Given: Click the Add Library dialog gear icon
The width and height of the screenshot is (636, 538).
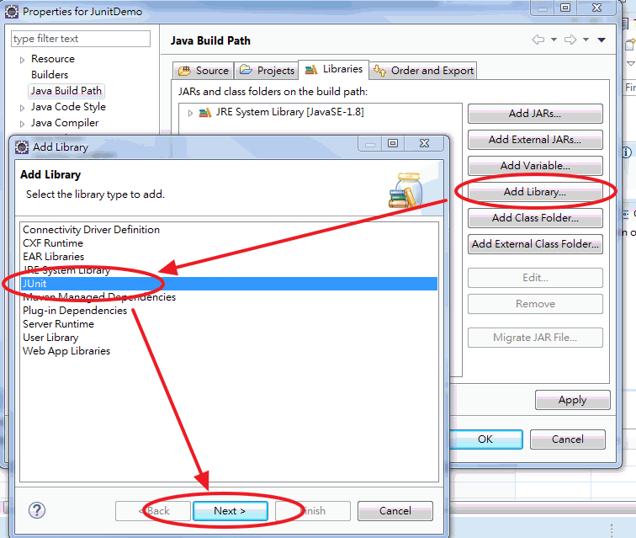Looking at the screenshot, I should [x=22, y=147].
